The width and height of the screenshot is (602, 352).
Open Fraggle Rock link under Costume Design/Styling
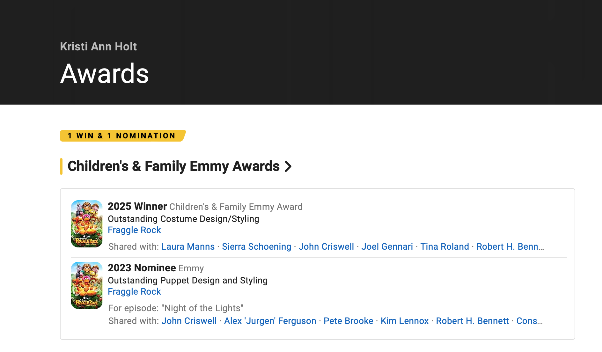[x=134, y=230]
